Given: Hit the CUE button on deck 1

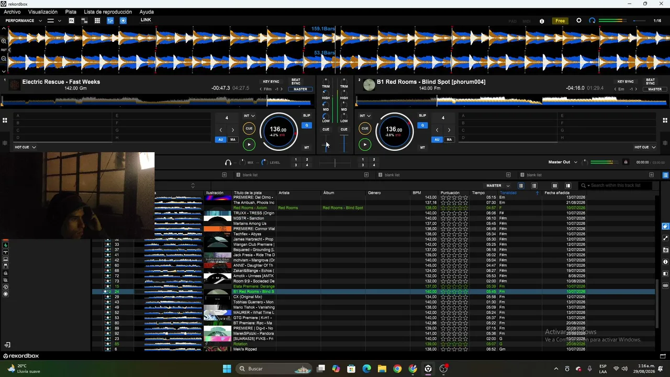Looking at the screenshot, I should coord(249,128).
